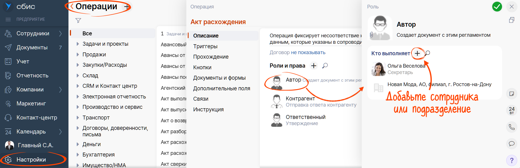520x168 pixels.
Task: Close the role panel with X
Action: [x=512, y=7]
